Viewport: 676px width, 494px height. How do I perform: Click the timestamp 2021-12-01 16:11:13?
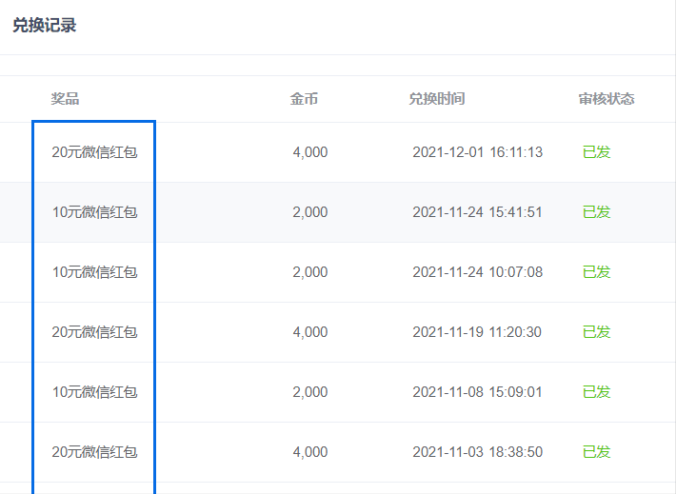pyautogui.click(x=477, y=152)
